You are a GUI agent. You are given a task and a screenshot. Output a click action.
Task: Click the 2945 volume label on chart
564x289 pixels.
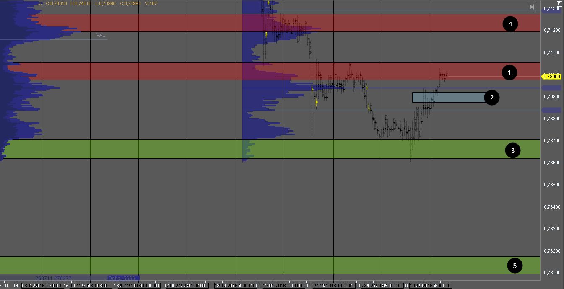[x=336, y=85]
